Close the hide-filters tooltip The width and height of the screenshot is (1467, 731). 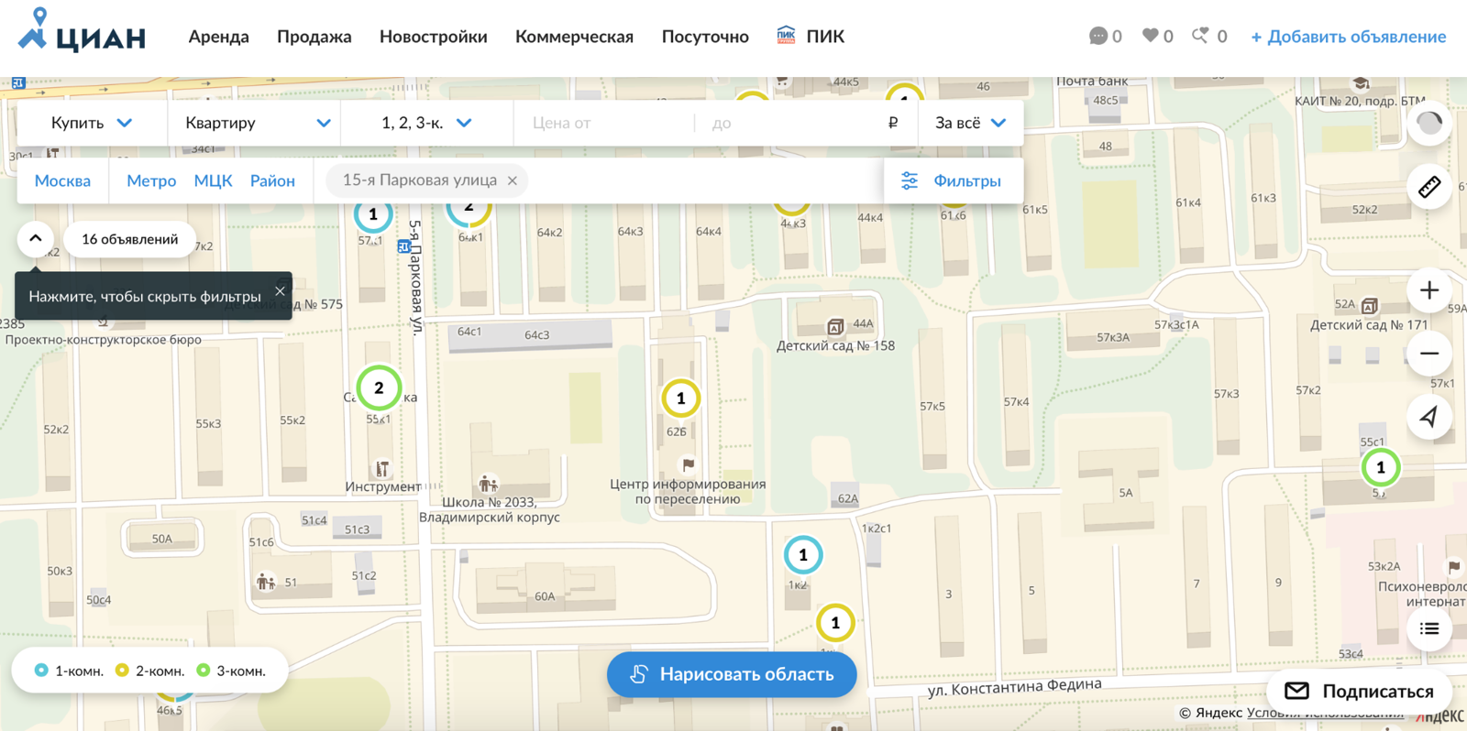click(280, 291)
